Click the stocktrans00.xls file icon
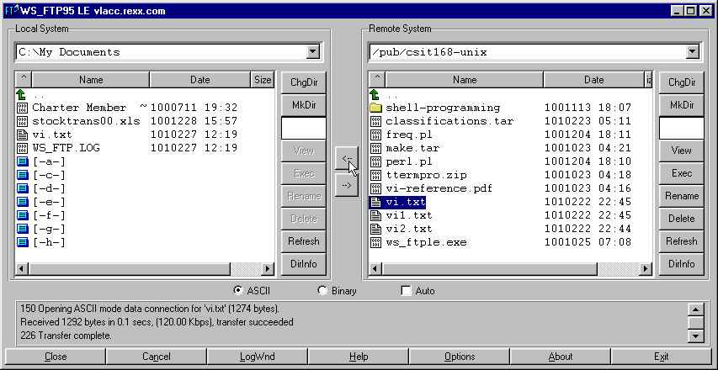The height and width of the screenshot is (370, 718). click(22, 121)
